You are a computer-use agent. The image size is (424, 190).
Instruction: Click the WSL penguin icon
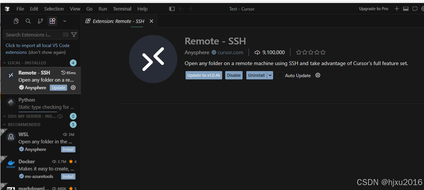(x=11, y=137)
